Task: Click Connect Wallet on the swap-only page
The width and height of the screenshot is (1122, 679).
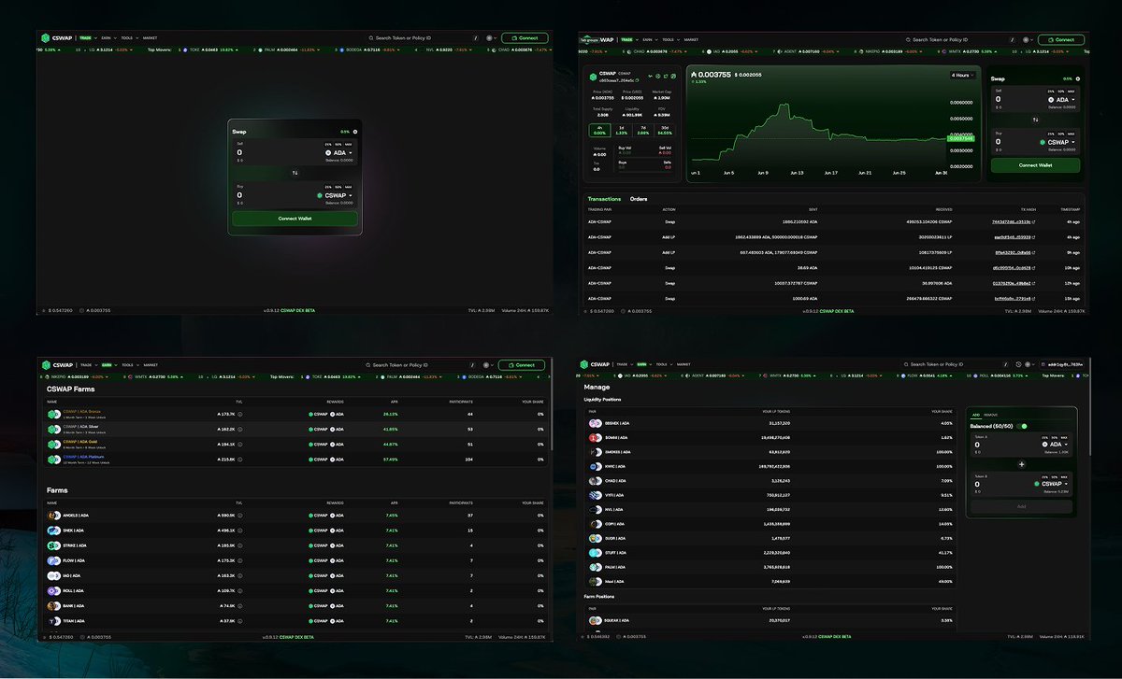Action: tap(295, 219)
